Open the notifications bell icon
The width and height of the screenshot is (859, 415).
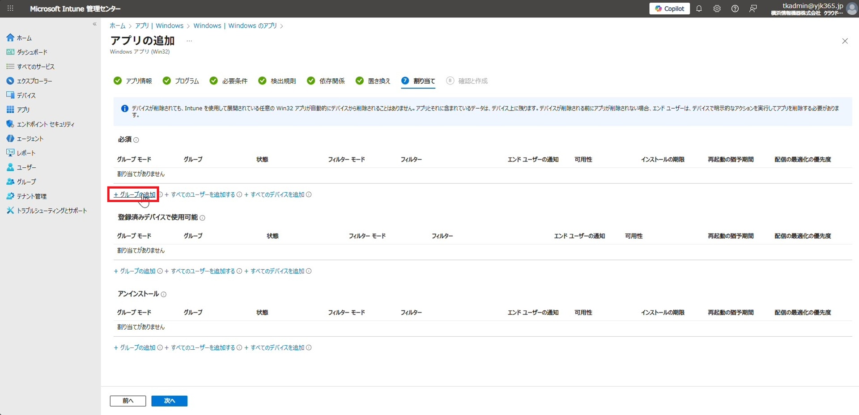(699, 8)
